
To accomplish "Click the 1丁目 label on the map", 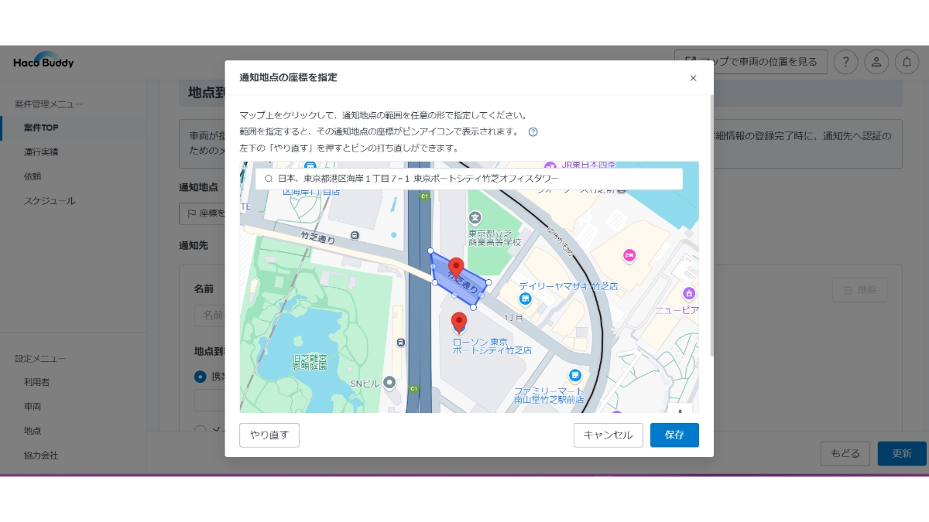I will 515,318.
